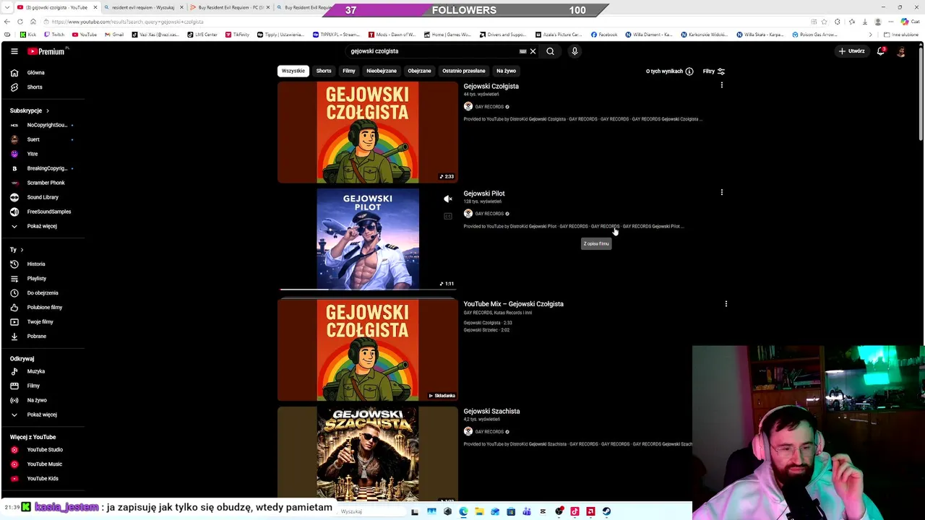Image resolution: width=925 pixels, height=520 pixels.
Task: Expand the Ty section
Action: click(17, 250)
